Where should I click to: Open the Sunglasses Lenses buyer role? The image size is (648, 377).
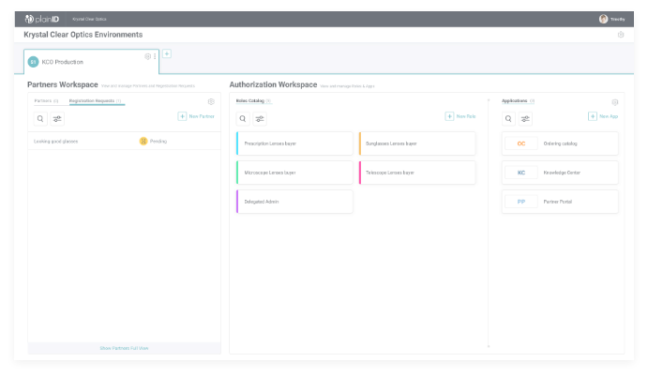click(417, 143)
